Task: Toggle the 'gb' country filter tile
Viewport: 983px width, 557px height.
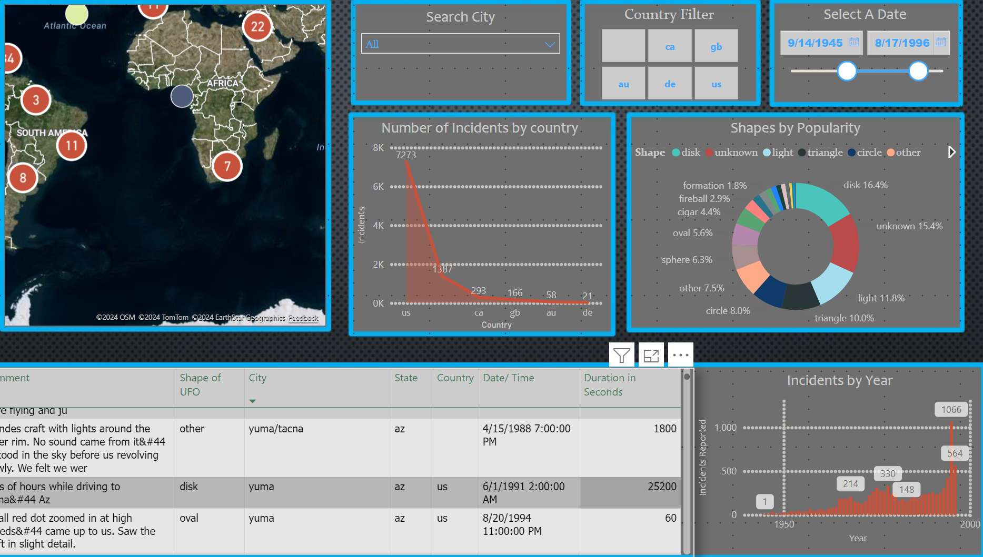Action: click(x=716, y=46)
